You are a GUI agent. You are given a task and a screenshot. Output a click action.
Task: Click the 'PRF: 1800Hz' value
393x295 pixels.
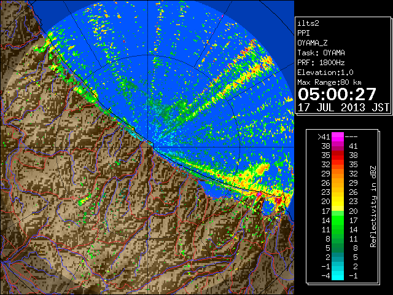coord(321,63)
